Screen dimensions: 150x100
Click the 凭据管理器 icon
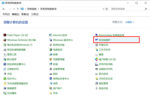click(50, 59)
